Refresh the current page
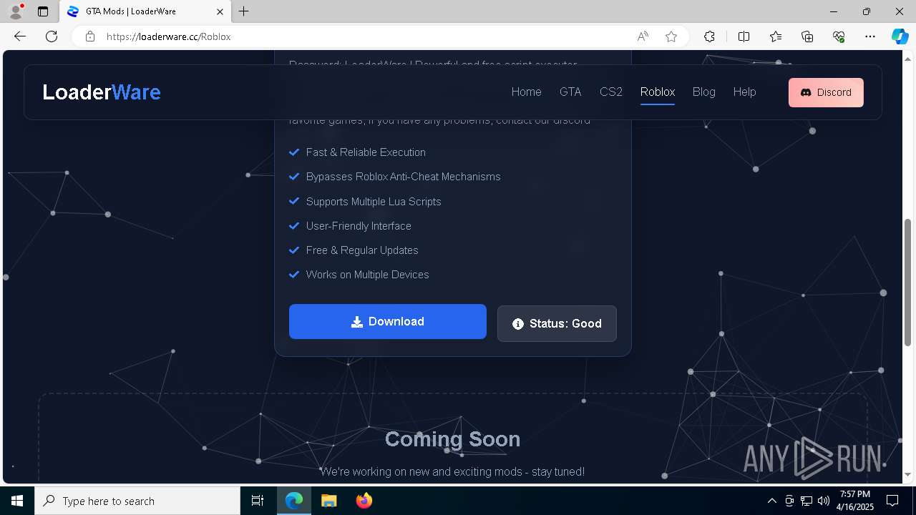The height and width of the screenshot is (515, 916). click(x=52, y=36)
